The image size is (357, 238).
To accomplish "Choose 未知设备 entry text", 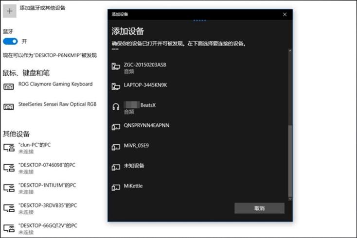I will click(x=134, y=166).
